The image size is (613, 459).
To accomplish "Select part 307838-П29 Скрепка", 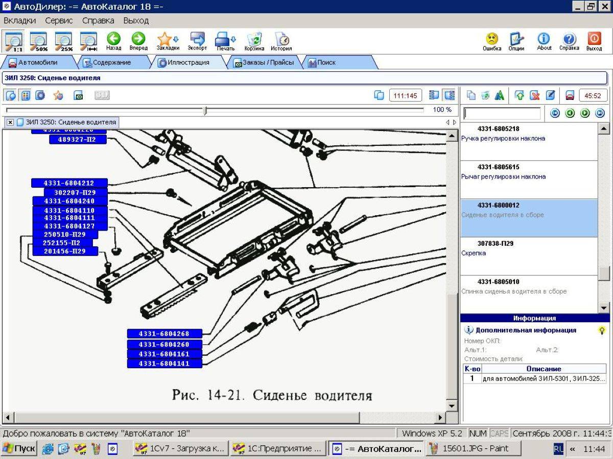I will tap(529, 256).
